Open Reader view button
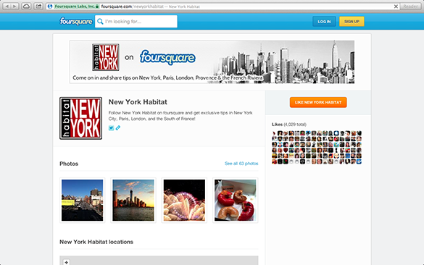424x265 pixels. point(410,7)
